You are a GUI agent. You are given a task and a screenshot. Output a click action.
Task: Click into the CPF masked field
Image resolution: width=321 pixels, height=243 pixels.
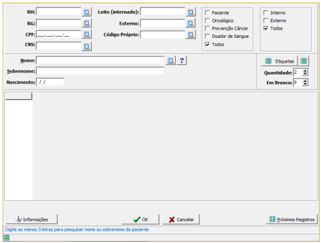pyautogui.click(x=58, y=35)
